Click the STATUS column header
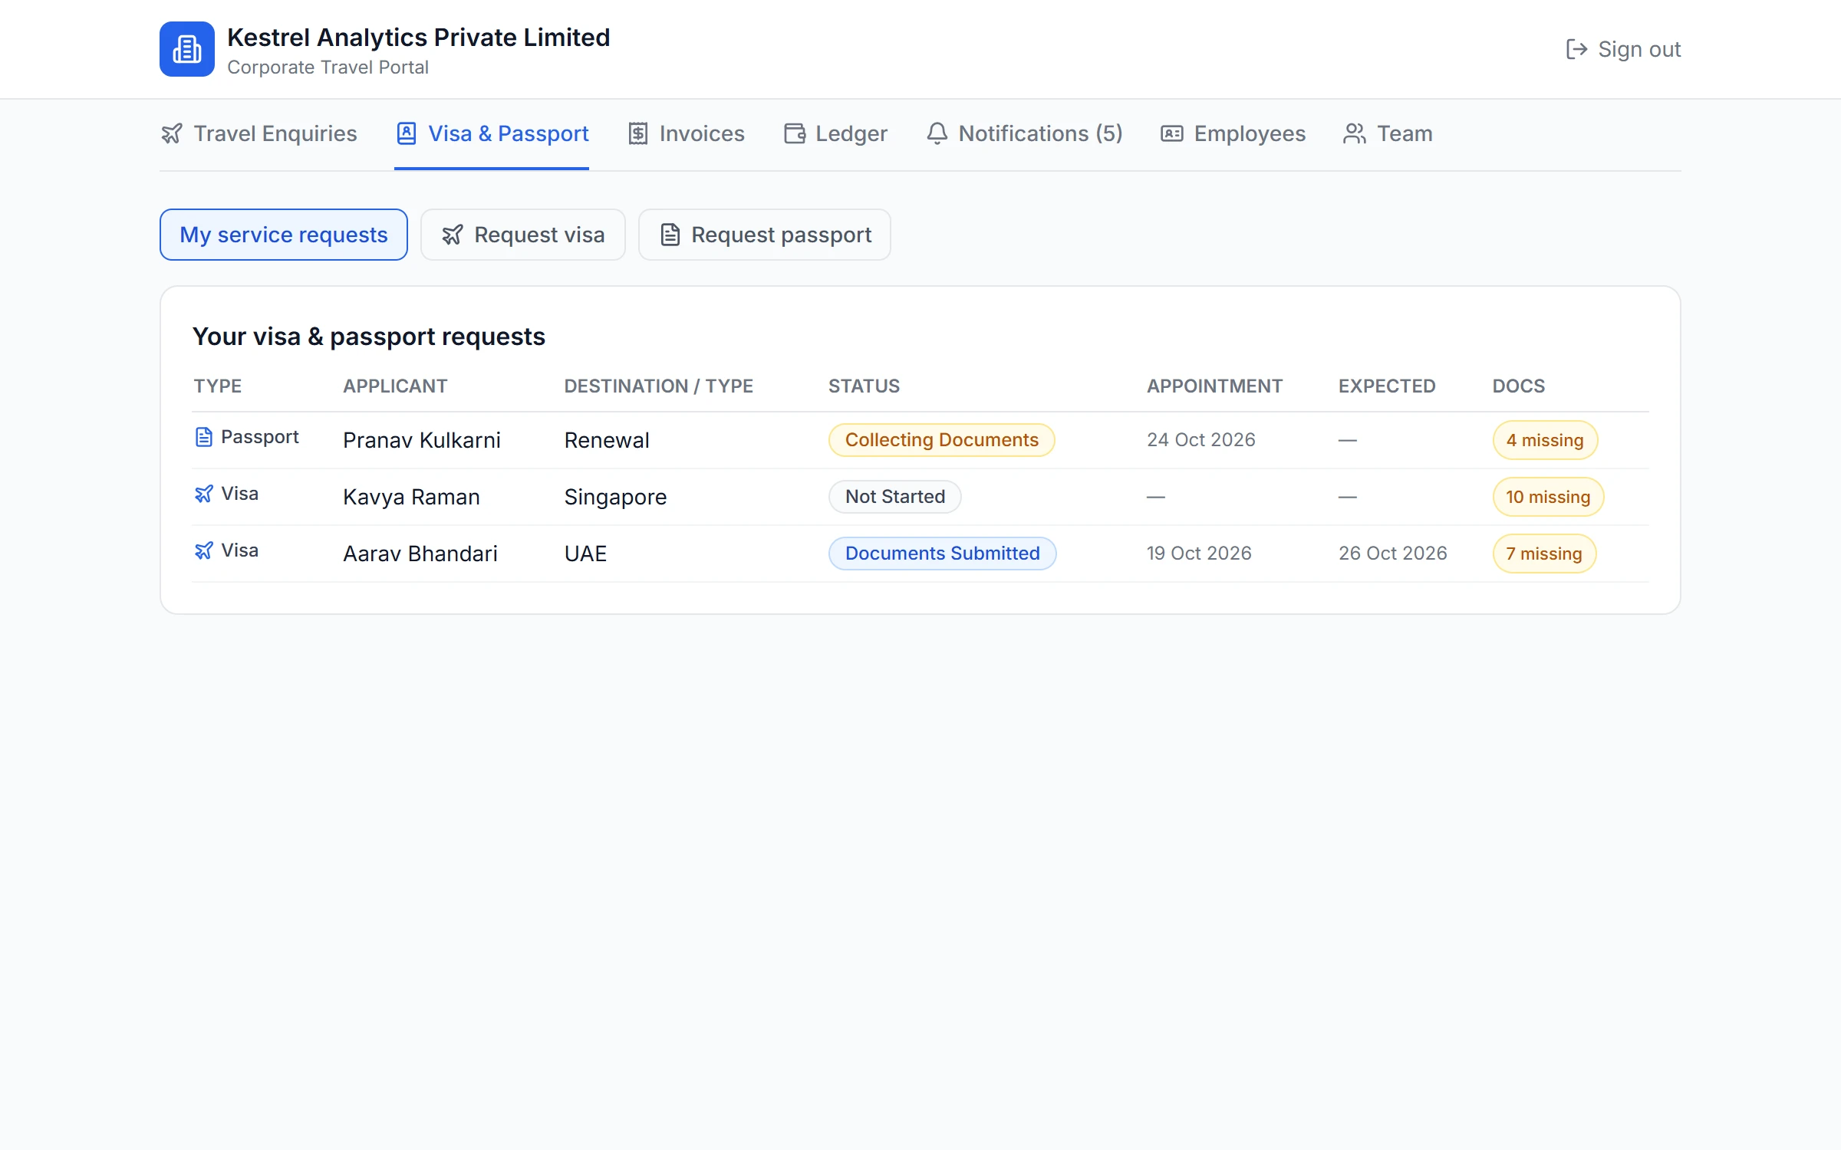The width and height of the screenshot is (1841, 1150). point(865,386)
